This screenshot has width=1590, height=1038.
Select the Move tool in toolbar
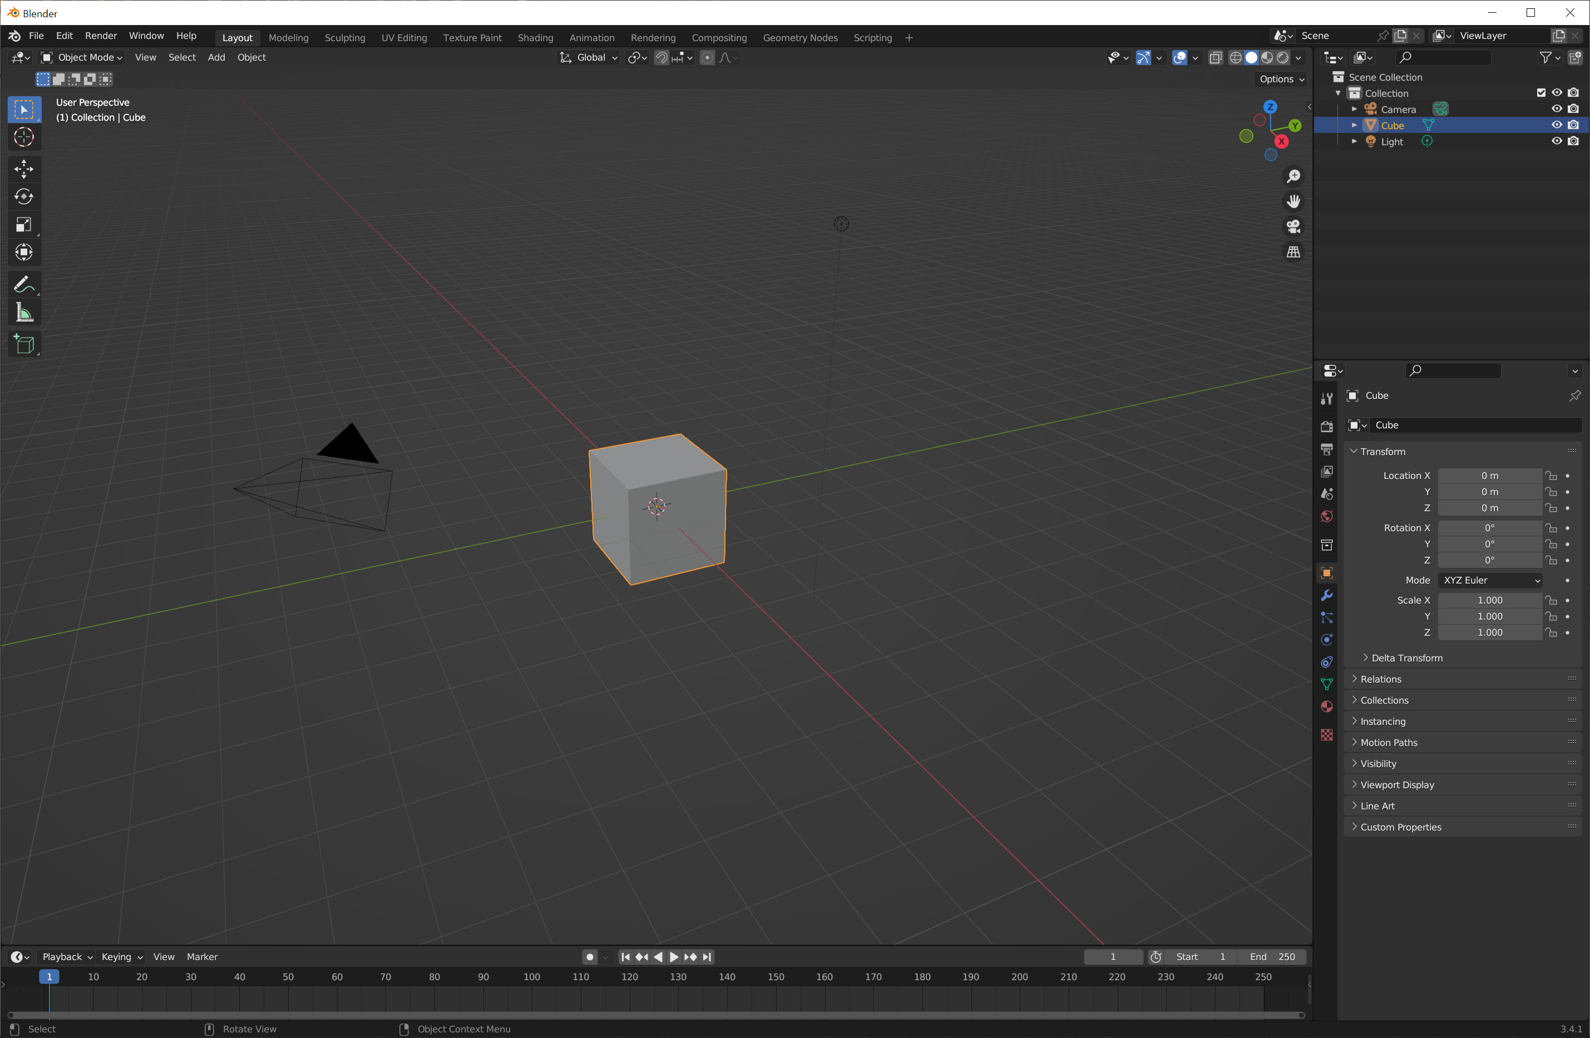[24, 169]
